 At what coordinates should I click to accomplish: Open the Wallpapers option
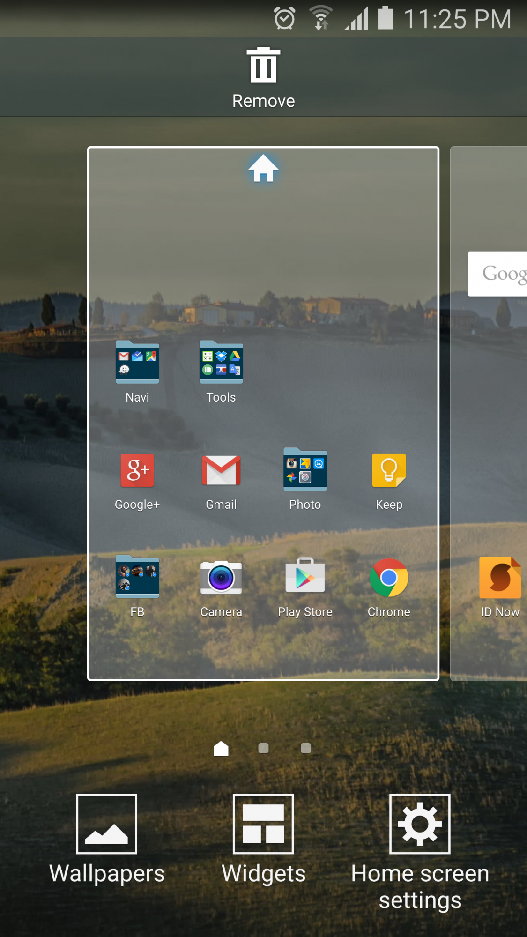click(x=107, y=839)
